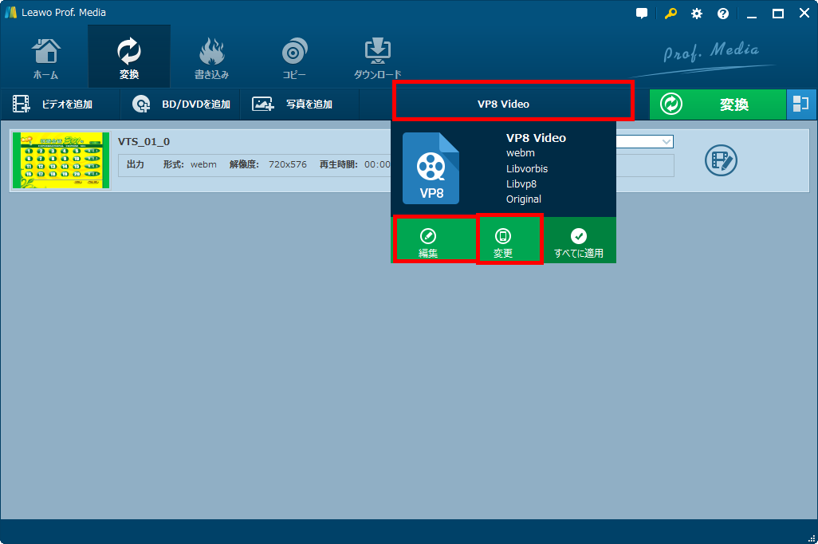Click the Leawo Prof. Media logo icon
The width and height of the screenshot is (818, 544).
pyautogui.click(x=11, y=13)
